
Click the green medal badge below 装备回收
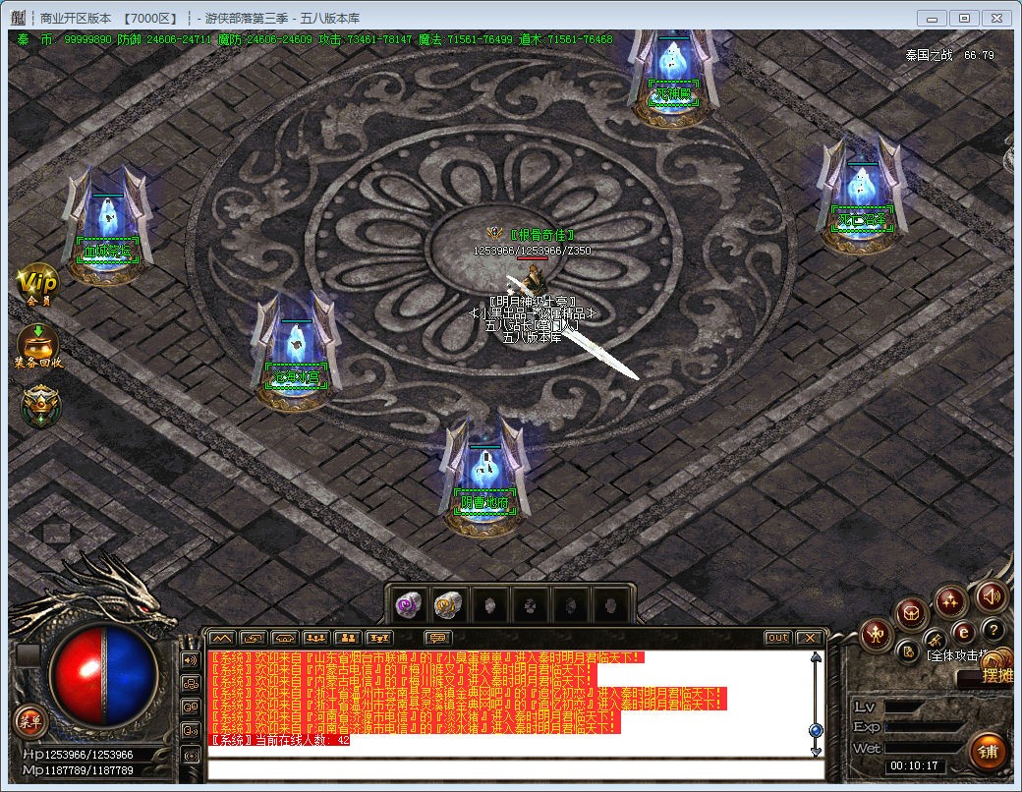click(x=40, y=406)
